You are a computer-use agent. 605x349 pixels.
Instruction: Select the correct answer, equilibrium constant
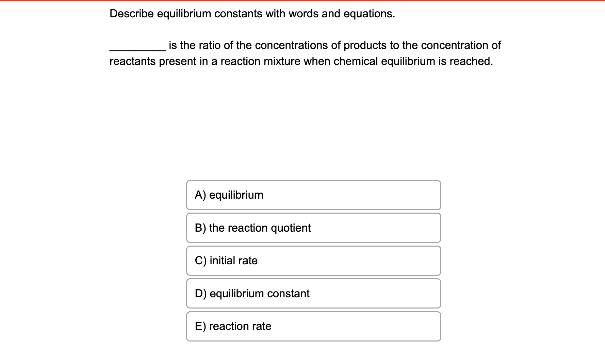coord(313,293)
